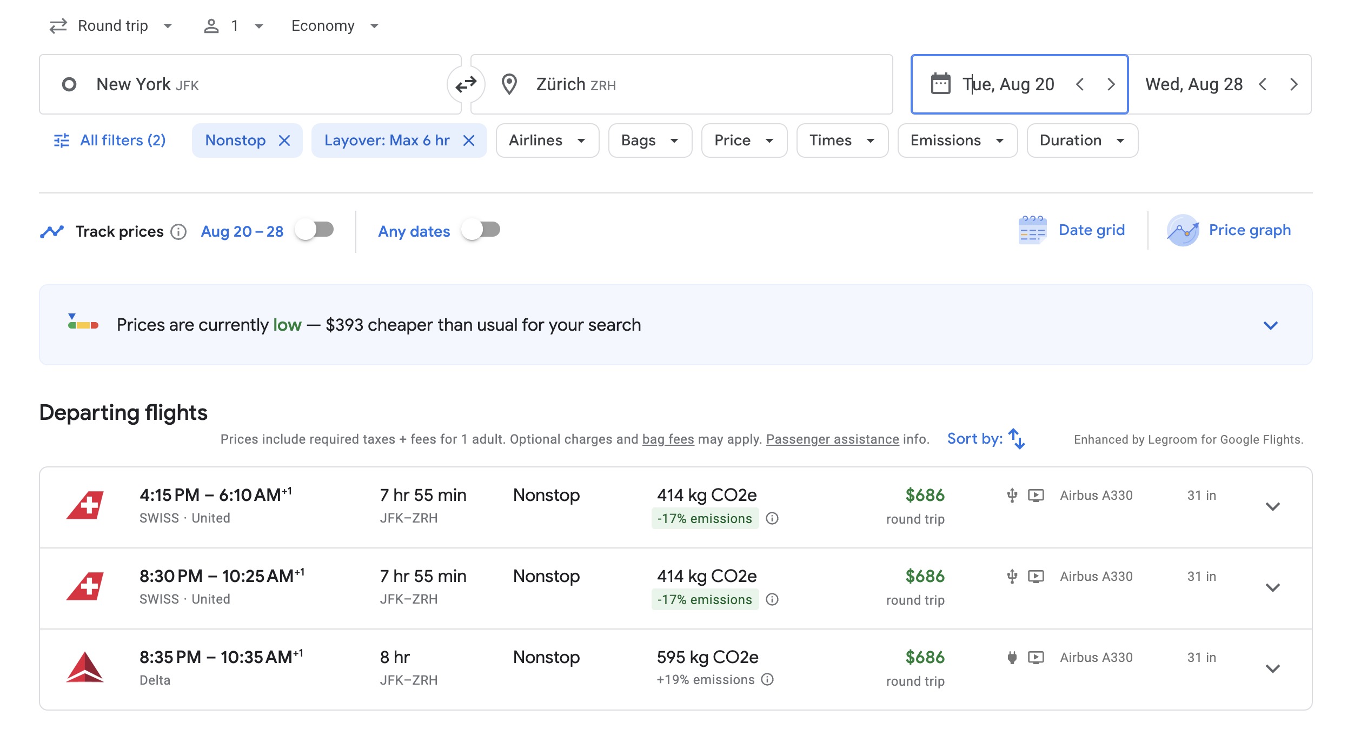Go to previous departure date
The image size is (1354, 736).
pyautogui.click(x=1080, y=84)
